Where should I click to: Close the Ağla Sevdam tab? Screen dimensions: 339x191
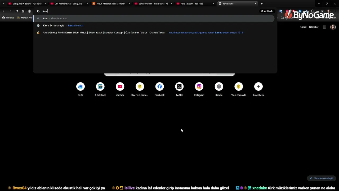(x=213, y=4)
